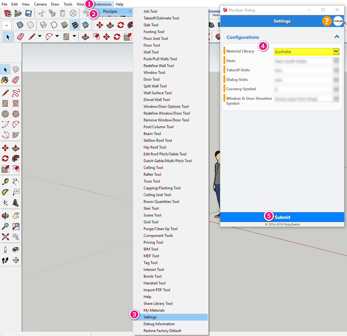Viewport: 347px width, 336px height.
Task: Select the Make Component tool
Action: coord(16,70)
